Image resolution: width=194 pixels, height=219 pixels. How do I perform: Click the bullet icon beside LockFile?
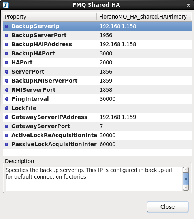(x=7, y=108)
